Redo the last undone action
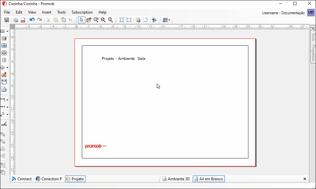This screenshot has height=189, width=316. [40, 20]
